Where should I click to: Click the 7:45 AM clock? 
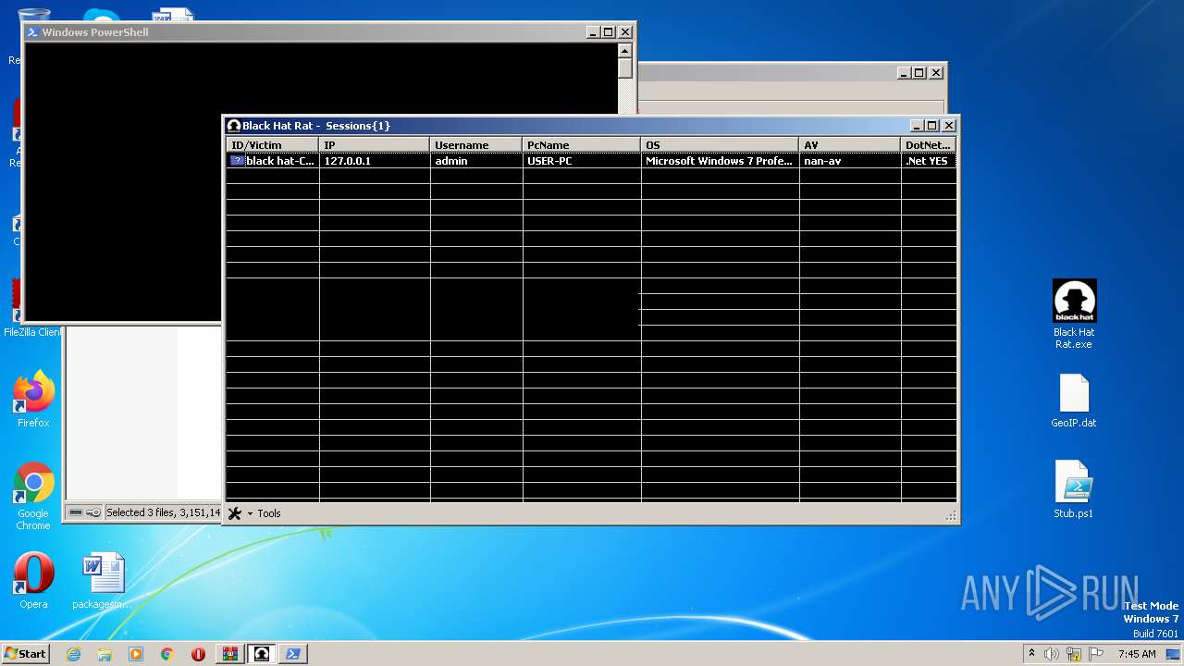coord(1137,654)
